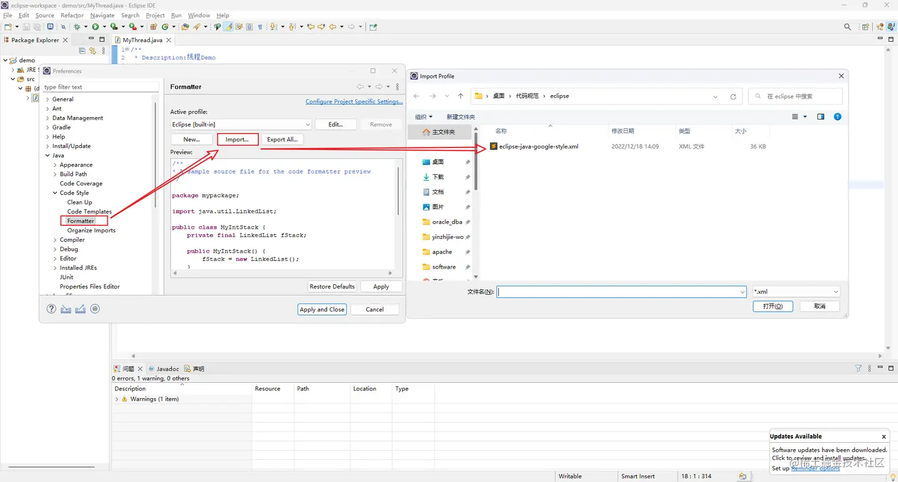
Task: Select Organize Imports in preferences tree
Action: coord(91,231)
